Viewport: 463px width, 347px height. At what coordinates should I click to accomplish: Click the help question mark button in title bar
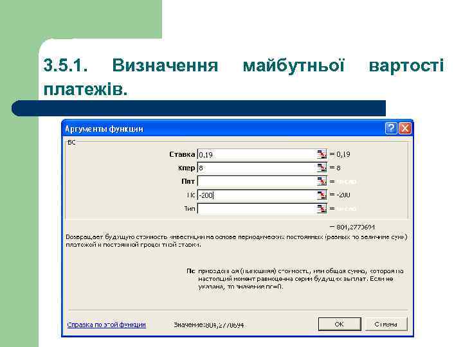click(391, 129)
